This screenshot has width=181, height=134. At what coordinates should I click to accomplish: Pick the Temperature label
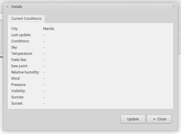[x=22, y=54]
